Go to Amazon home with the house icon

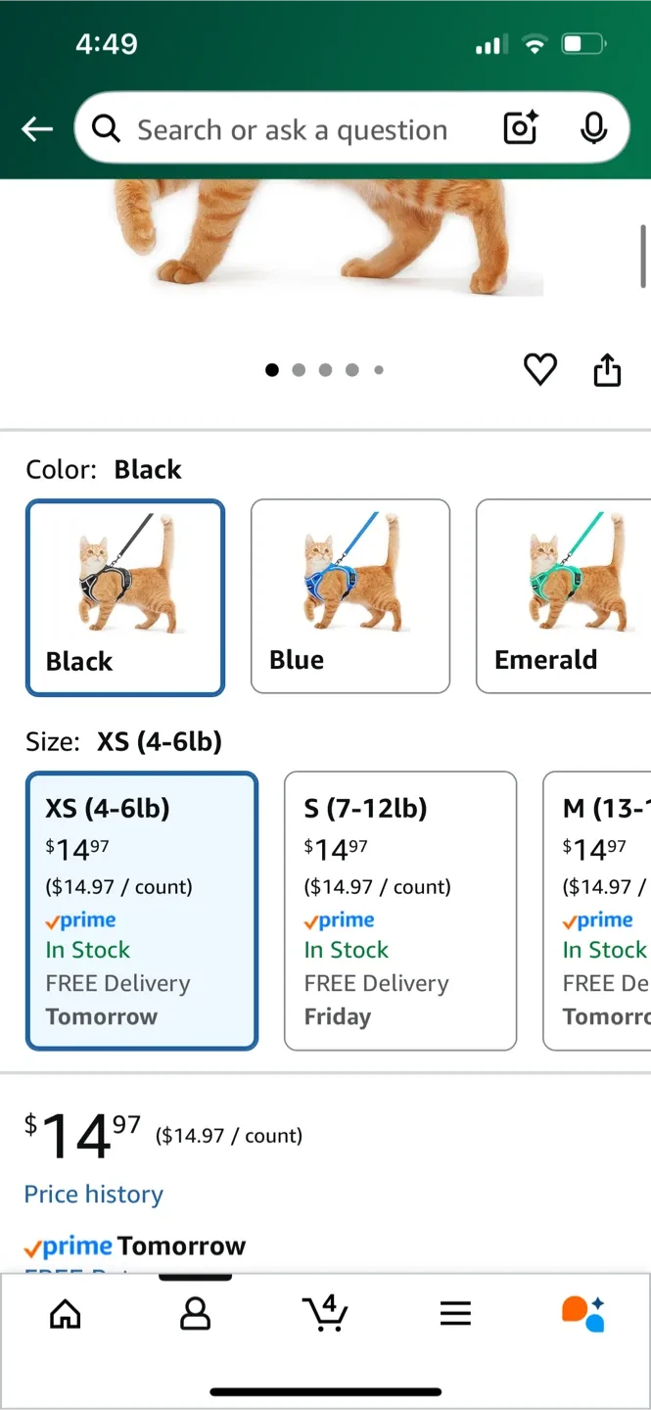[x=65, y=1314]
